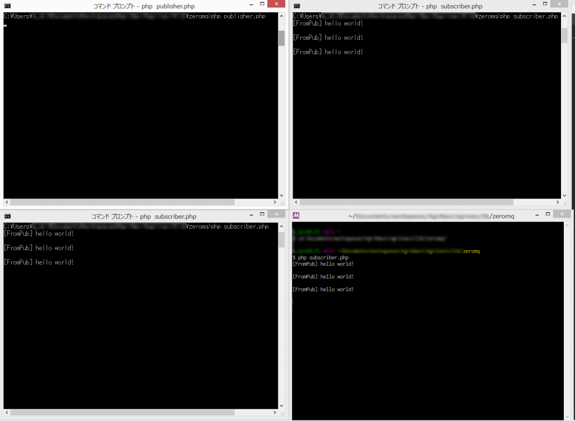Click vertical scrollbar thumb in top-right subscriber.php window
The width and height of the screenshot is (575, 421).
tap(564, 35)
